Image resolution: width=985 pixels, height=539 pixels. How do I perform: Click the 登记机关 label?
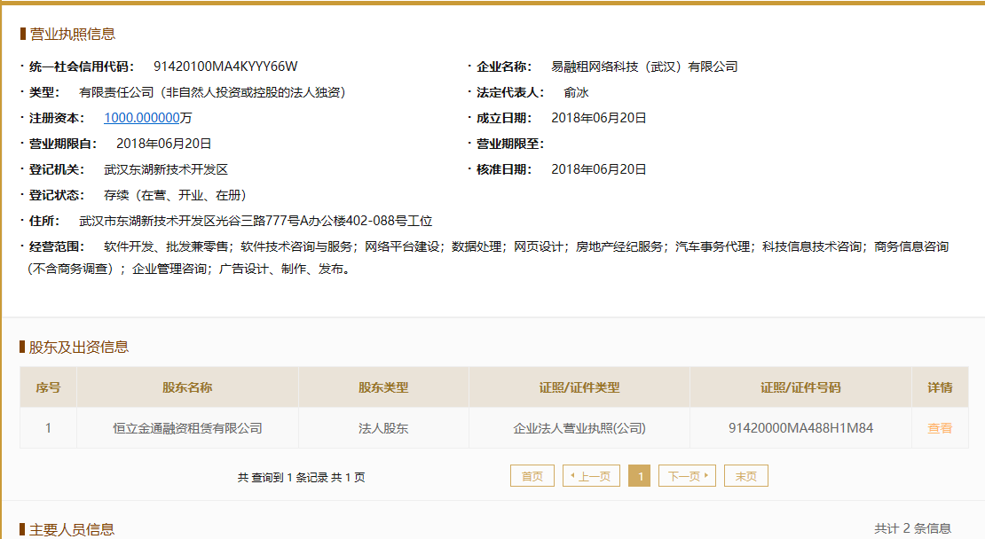click(57, 169)
